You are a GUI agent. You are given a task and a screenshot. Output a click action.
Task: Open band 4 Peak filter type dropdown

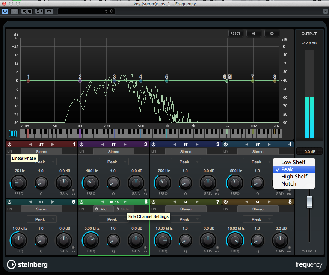(258, 162)
